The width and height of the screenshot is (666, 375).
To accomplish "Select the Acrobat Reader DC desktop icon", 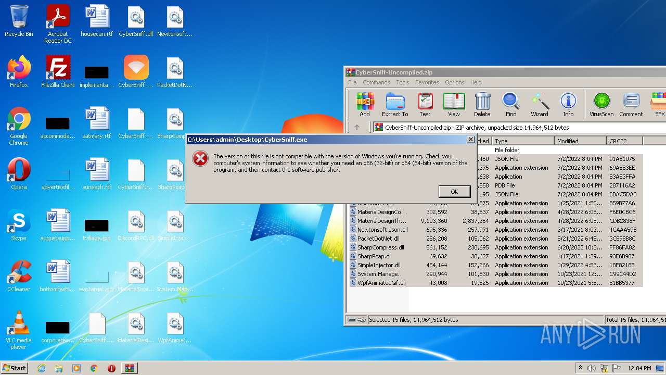I will [x=58, y=24].
